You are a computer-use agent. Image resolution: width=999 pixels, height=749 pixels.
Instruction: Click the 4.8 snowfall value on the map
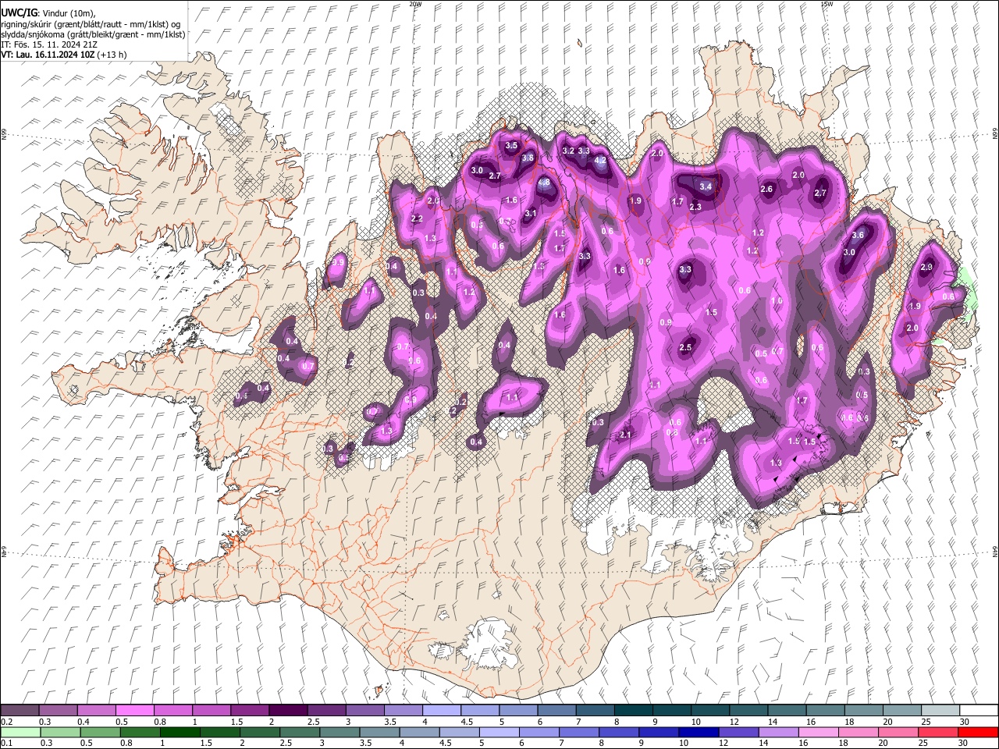(x=544, y=183)
